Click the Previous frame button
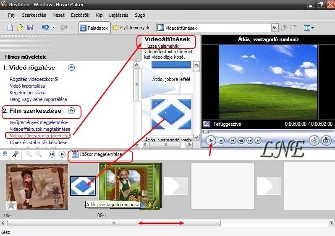Image resolution: width=335 pixels, height=236 pixels. coord(241,140)
